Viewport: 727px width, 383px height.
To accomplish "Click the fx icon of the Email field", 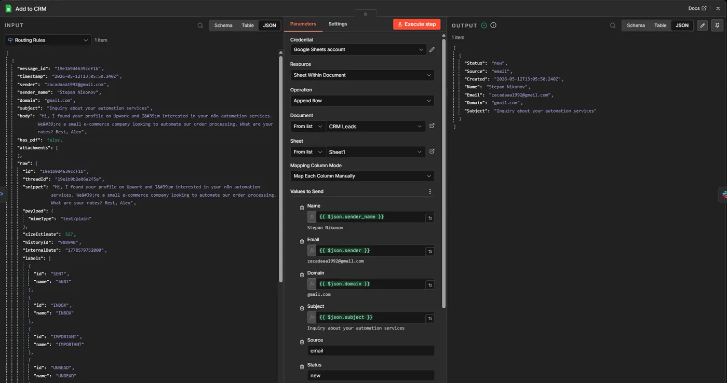I will pos(312,251).
